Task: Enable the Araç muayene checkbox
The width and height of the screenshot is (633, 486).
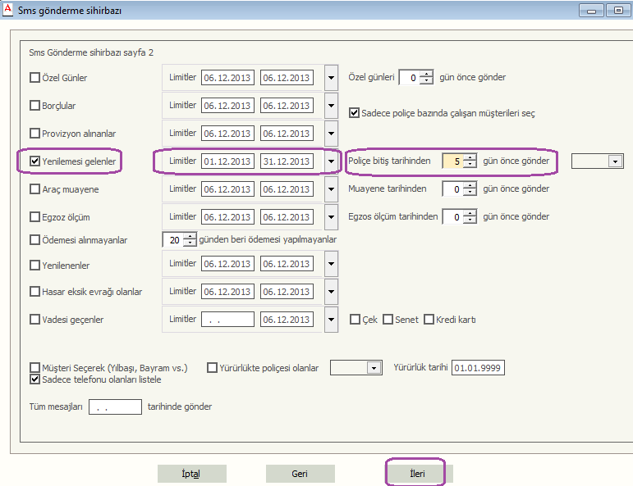Action: point(35,189)
